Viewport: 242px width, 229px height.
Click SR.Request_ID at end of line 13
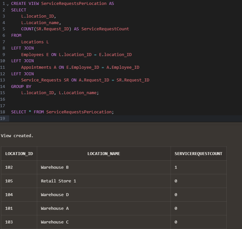click(x=133, y=80)
